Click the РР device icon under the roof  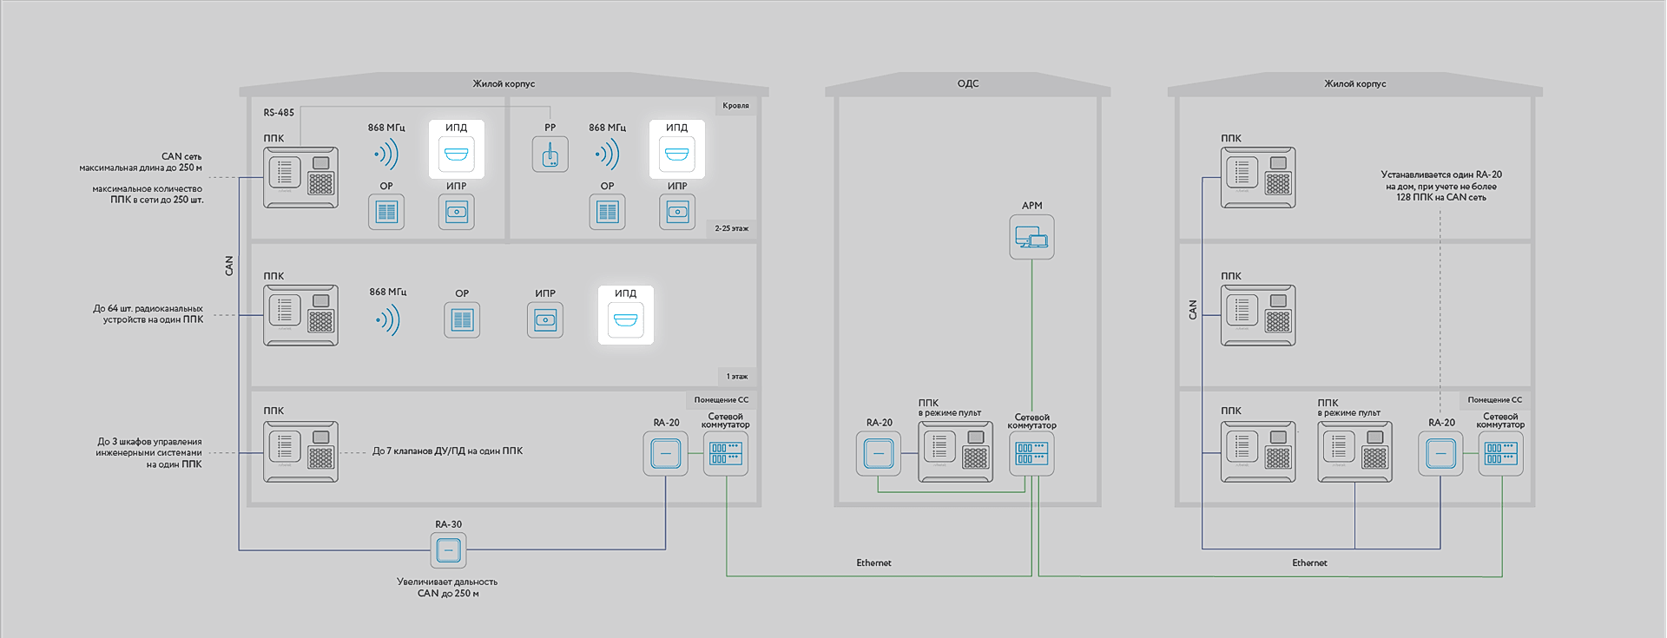[550, 155]
